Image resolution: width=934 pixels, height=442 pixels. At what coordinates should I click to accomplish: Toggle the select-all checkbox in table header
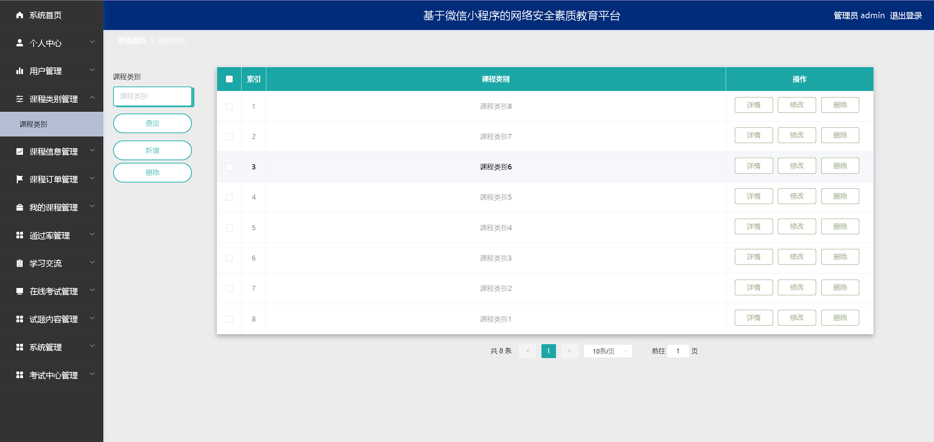tap(229, 79)
